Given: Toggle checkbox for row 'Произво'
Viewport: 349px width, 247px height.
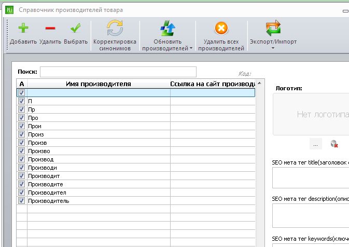Looking at the screenshot, I should point(21,151).
